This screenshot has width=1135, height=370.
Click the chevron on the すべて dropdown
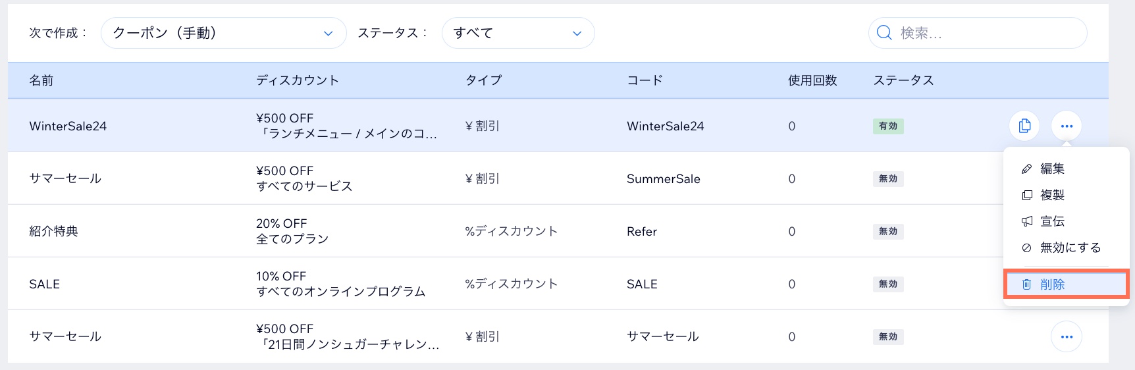pyautogui.click(x=577, y=34)
